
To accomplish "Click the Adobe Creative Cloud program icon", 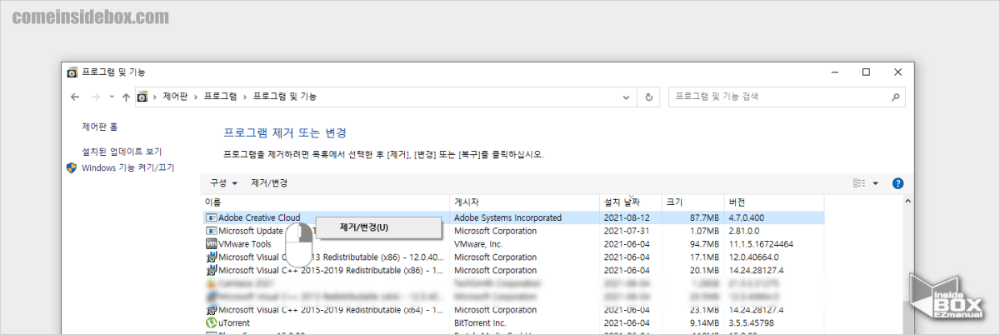I will (211, 217).
